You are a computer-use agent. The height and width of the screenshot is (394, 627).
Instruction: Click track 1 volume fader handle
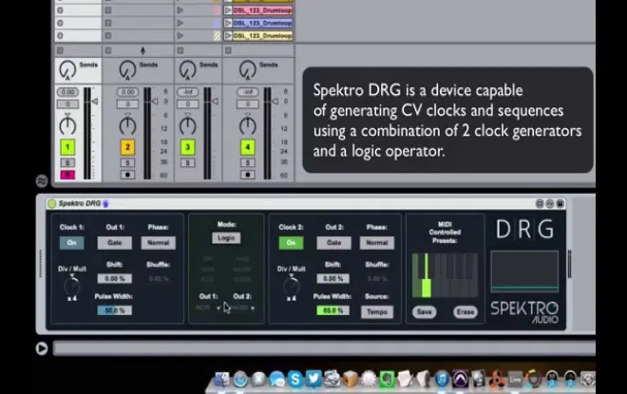95,102
